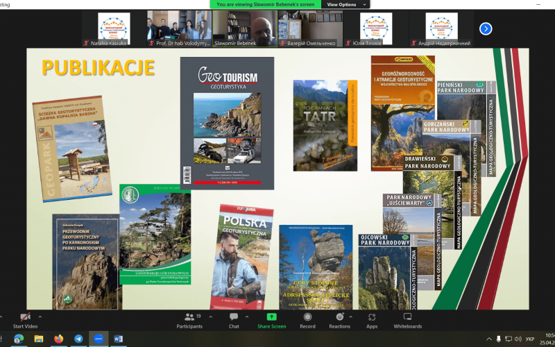The image size is (555, 347).
Task: Open Microsoft Edge from taskbar
Action: click(19, 339)
